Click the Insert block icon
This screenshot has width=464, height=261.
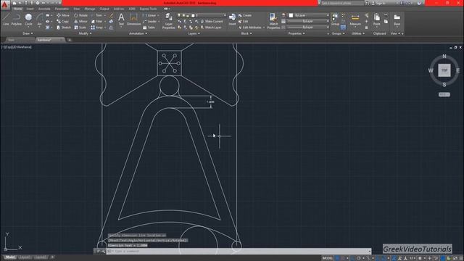point(232,20)
